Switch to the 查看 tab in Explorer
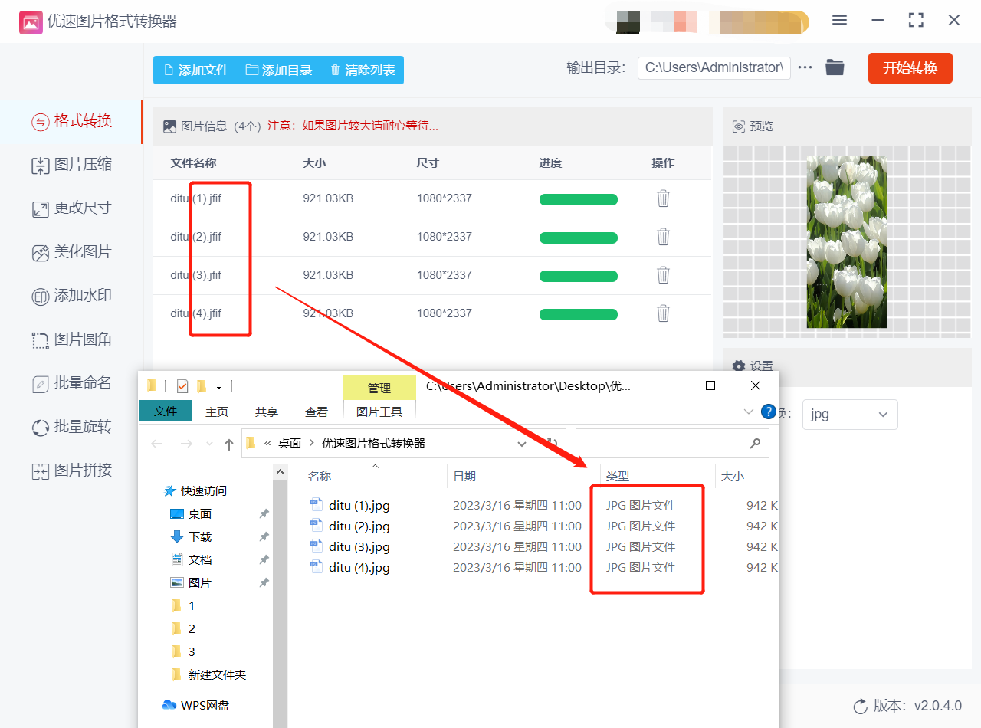 coord(316,412)
